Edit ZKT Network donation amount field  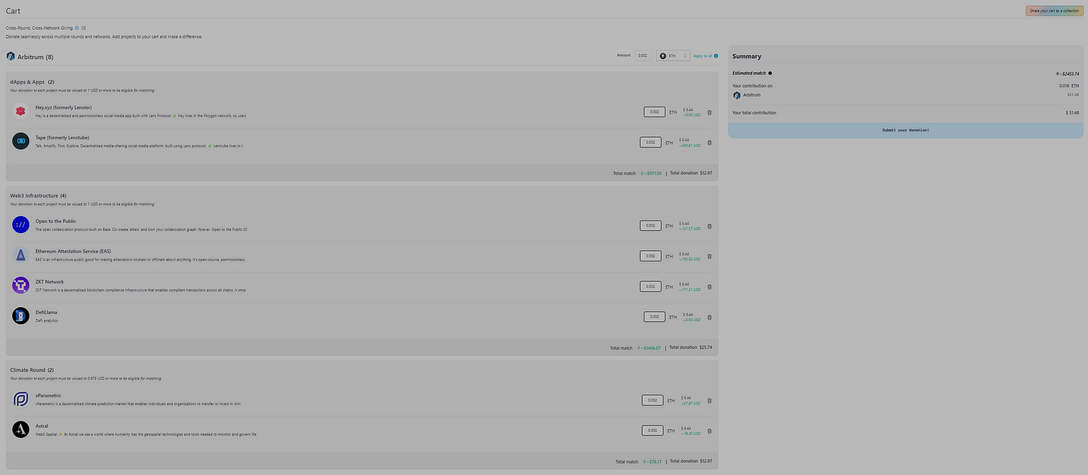[x=650, y=287]
